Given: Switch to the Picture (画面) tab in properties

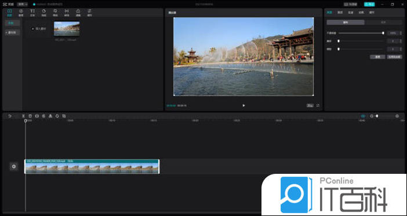Looking at the screenshot, I should click(x=329, y=12).
